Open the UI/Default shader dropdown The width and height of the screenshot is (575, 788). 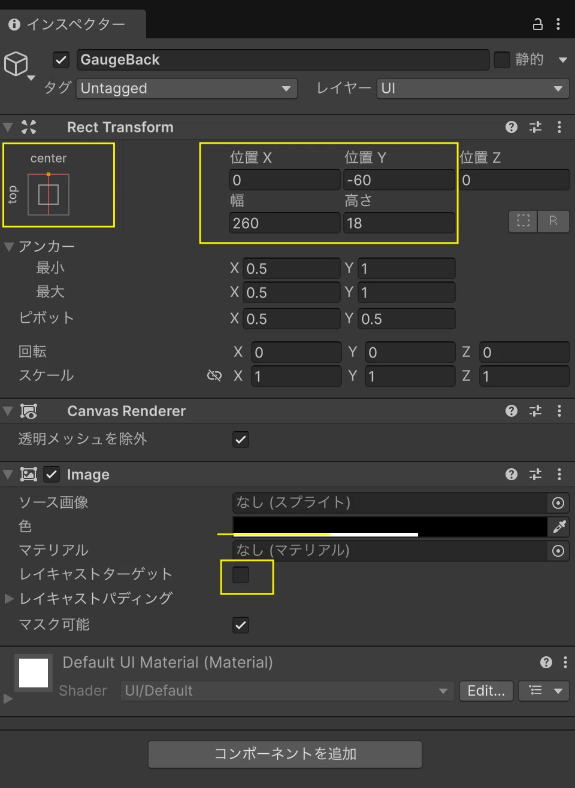point(287,691)
